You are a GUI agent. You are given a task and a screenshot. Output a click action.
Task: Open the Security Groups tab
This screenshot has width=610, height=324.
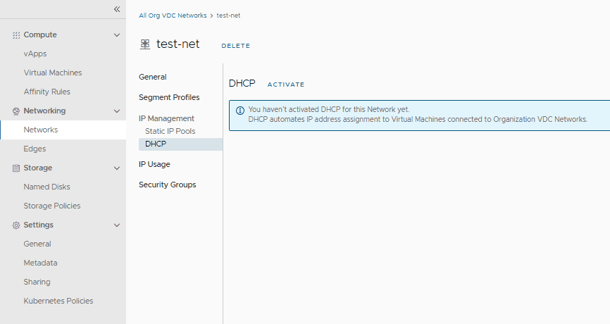[x=167, y=185]
